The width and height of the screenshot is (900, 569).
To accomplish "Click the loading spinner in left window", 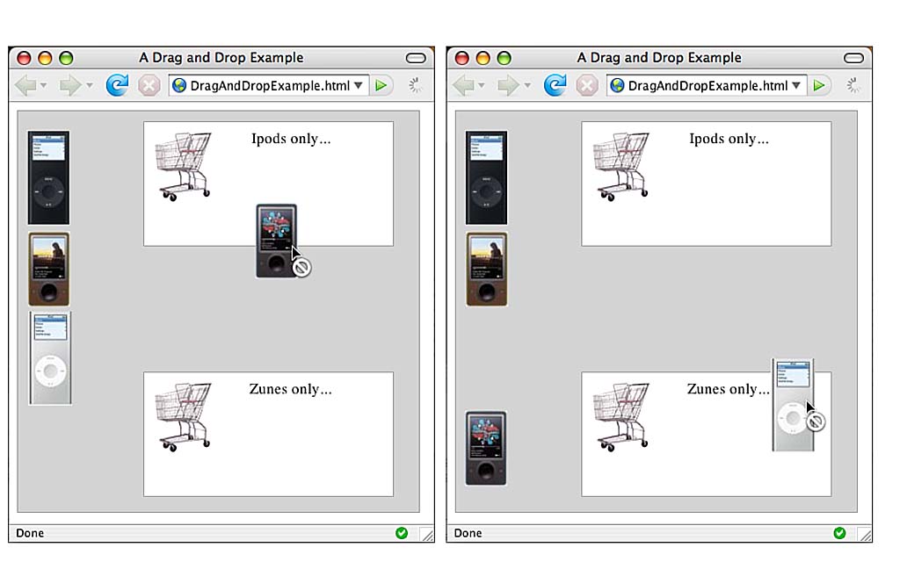I will (415, 85).
